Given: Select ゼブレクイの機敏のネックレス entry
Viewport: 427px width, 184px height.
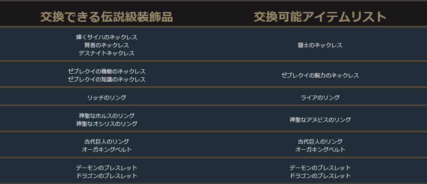Looking at the screenshot, I should click(106, 72).
